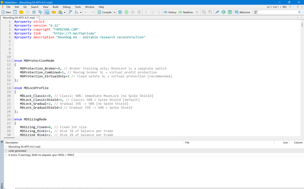Open the Edit menu
This screenshot has width=304, height=189.
pyautogui.click(x=17, y=7)
